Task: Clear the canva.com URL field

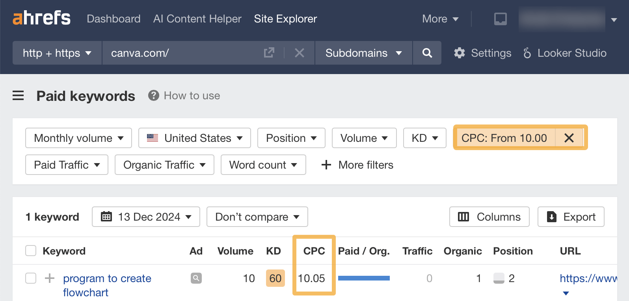Action: 300,53
